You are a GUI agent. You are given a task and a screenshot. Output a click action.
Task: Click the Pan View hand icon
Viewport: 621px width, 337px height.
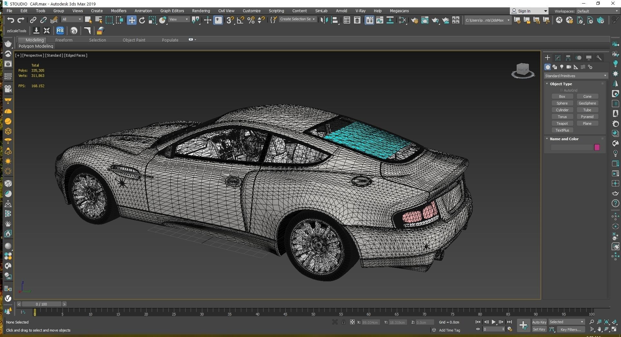click(x=599, y=329)
